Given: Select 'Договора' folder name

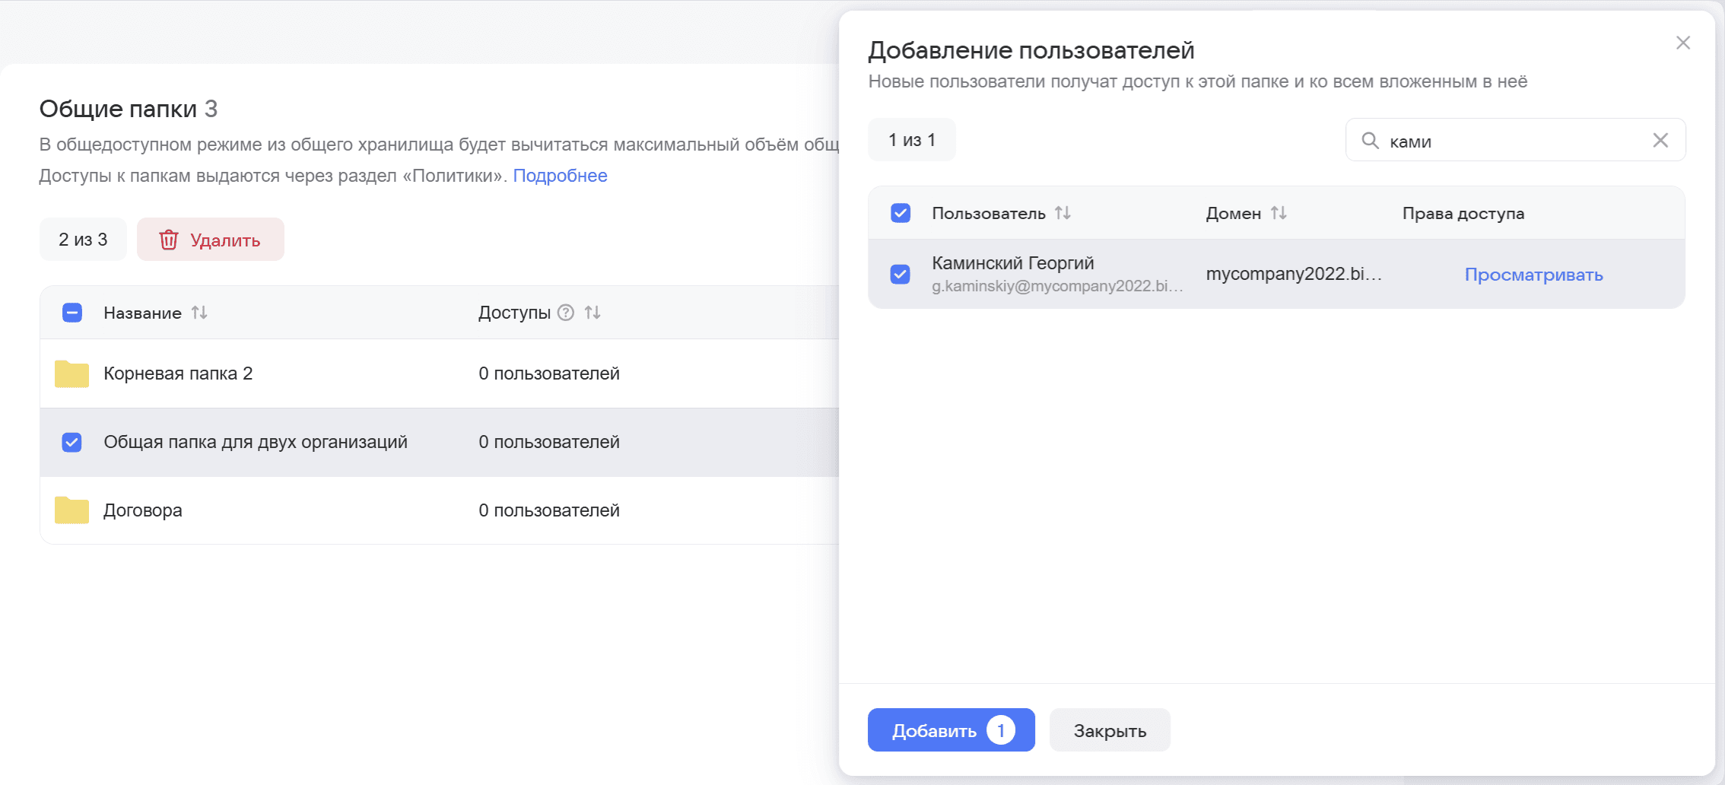Looking at the screenshot, I should [143, 510].
